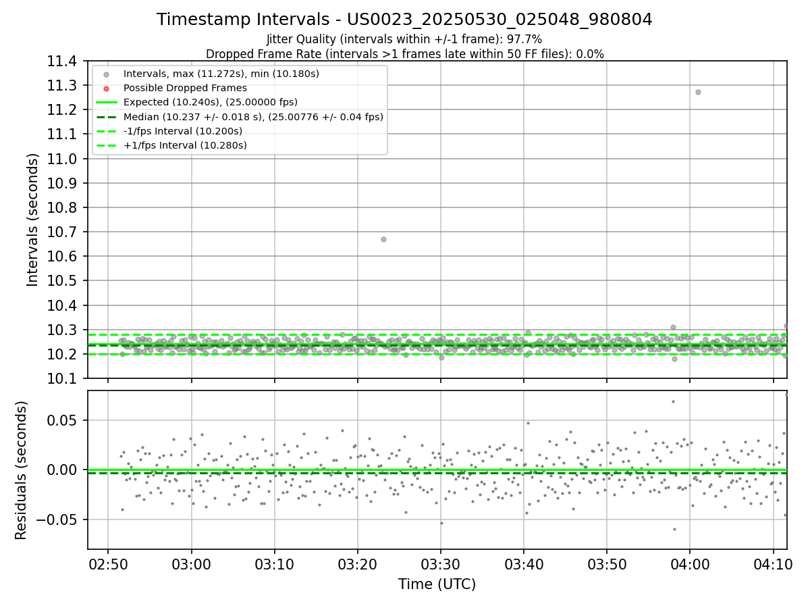Screen dimensions: 810x608
Task: Click the legend entry Intervals, max (11.272s)
Action: 221,74
